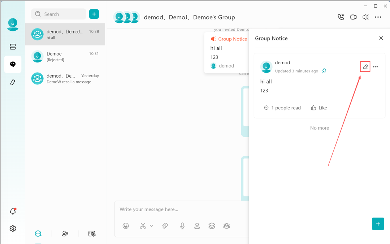Click the Group Notice card in chat

(x=226, y=52)
